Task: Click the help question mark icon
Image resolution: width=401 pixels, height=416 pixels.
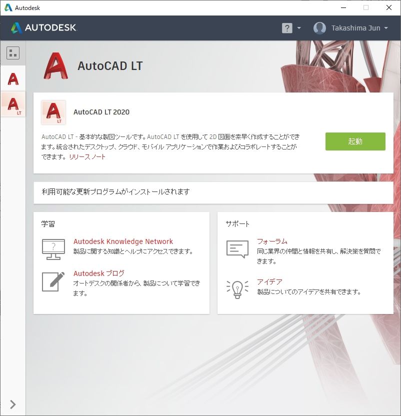Action: [x=287, y=28]
